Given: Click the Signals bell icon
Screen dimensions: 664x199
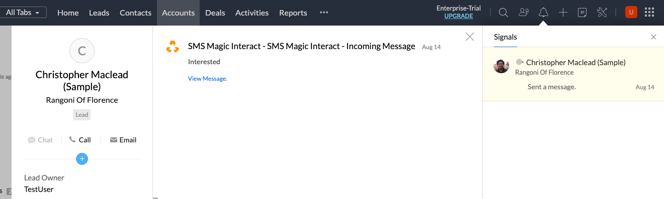Looking at the screenshot, I should 543,13.
